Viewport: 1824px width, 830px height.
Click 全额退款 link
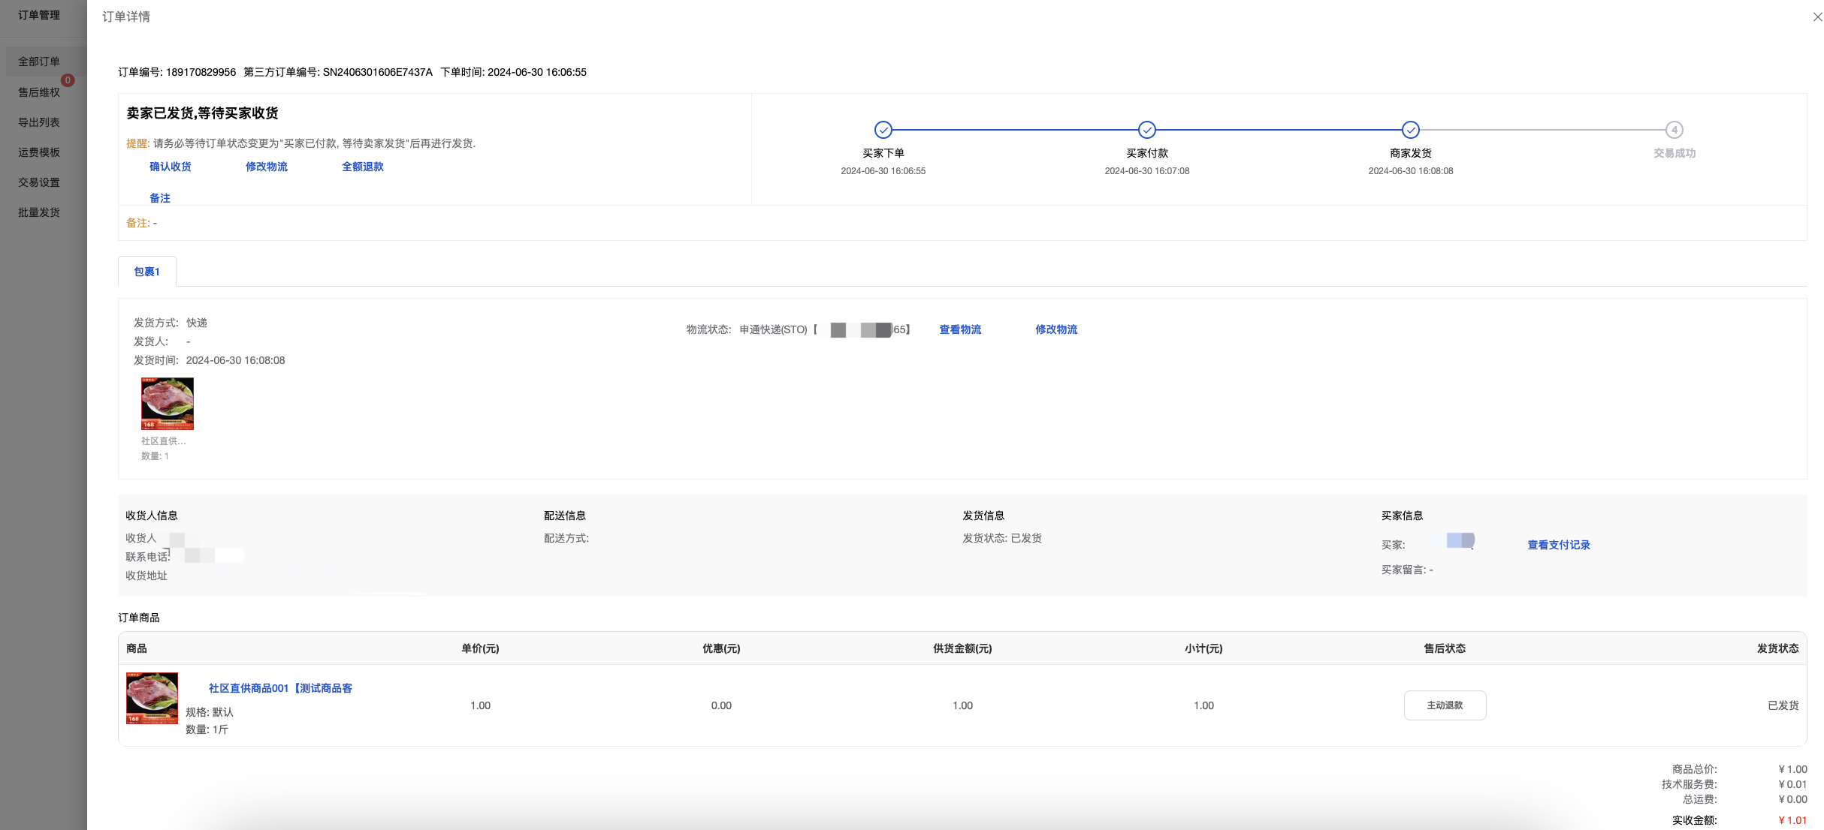(x=363, y=167)
